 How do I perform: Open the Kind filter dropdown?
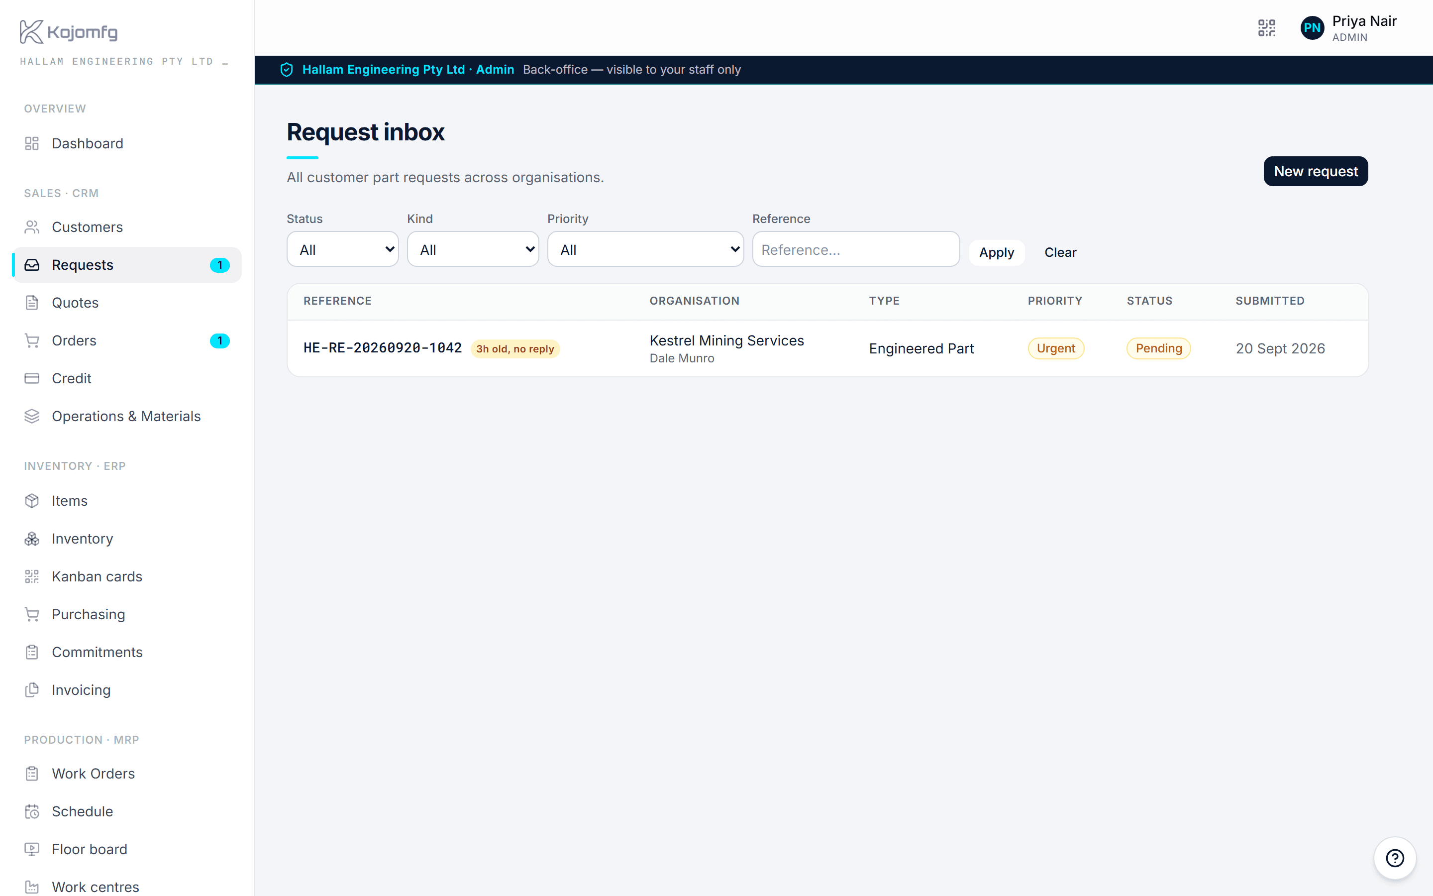[x=473, y=249]
